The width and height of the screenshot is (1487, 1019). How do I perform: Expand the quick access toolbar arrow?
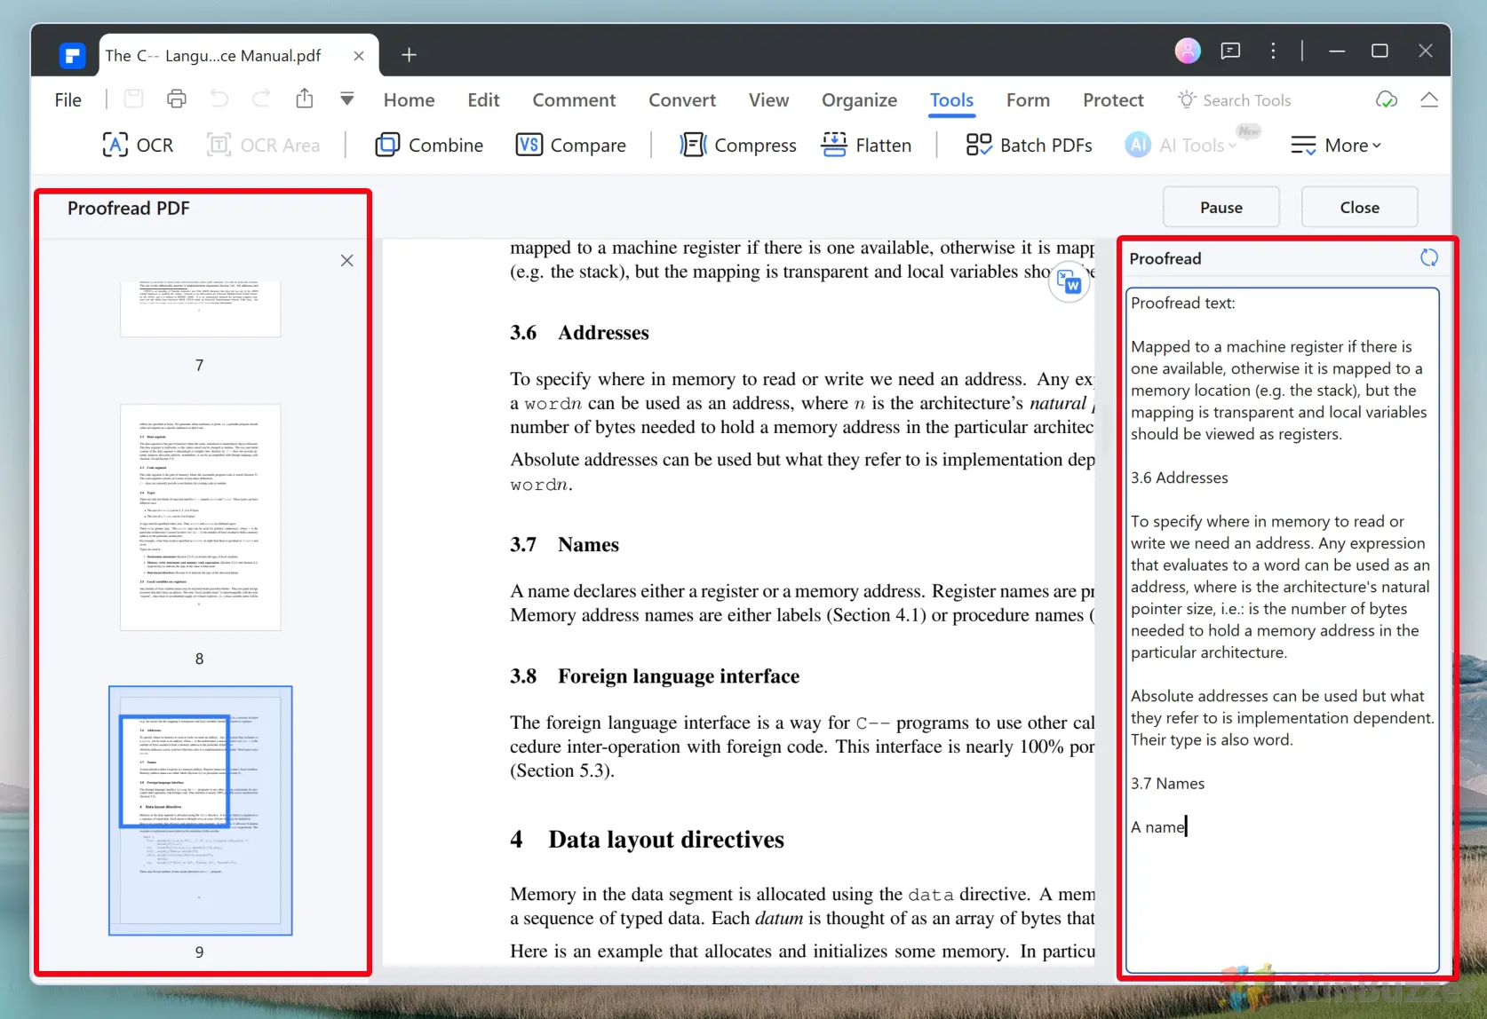coord(347,99)
